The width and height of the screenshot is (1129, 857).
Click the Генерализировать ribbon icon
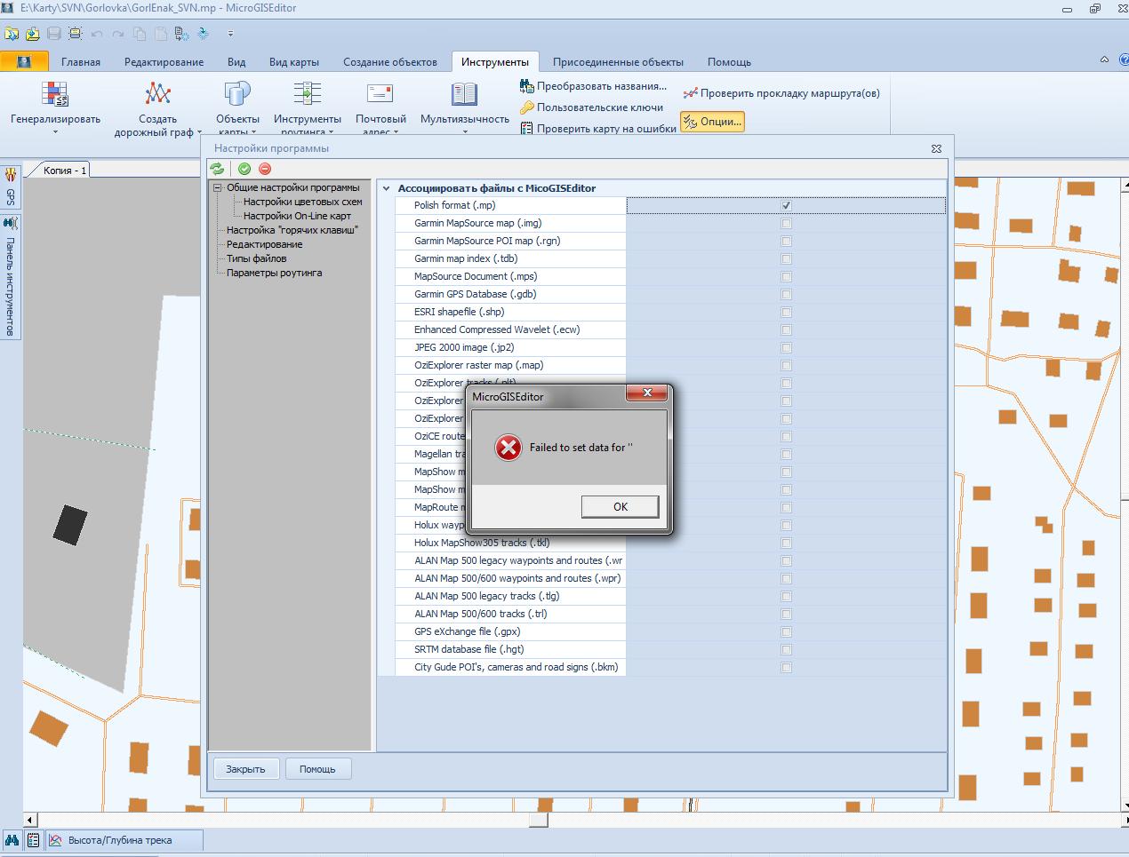coord(55,93)
